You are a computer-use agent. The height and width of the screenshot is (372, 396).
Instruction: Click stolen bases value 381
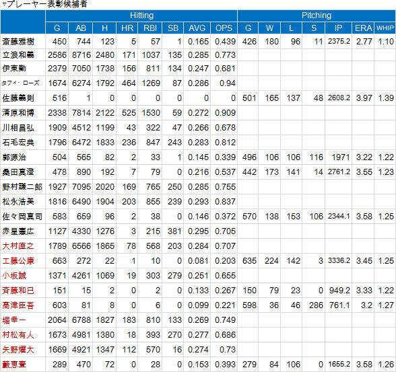pyautogui.click(x=174, y=231)
